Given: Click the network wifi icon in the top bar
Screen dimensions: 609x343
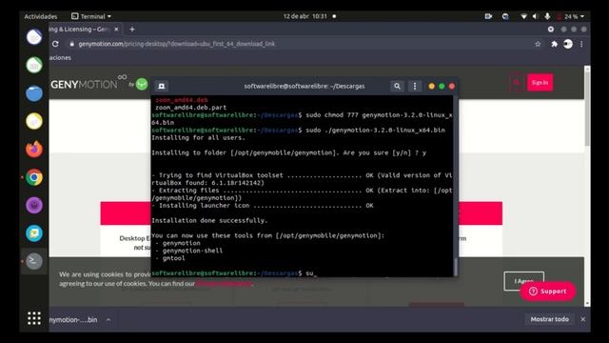Looking at the screenshot, I should tap(523, 16).
